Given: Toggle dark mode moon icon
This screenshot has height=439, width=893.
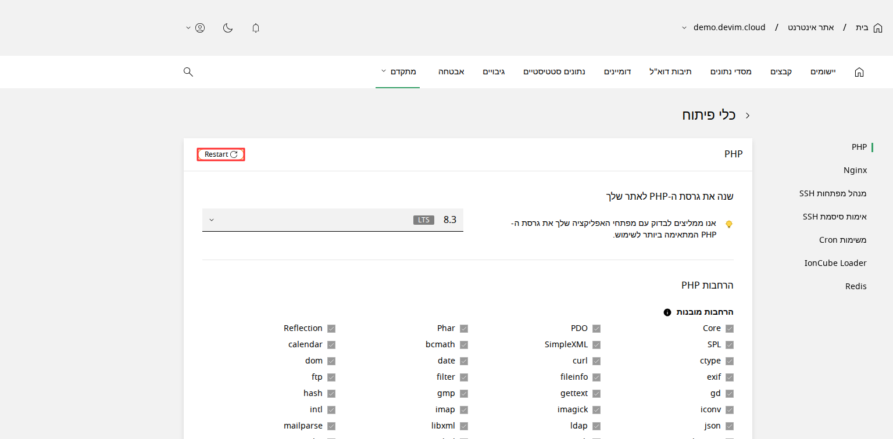Looking at the screenshot, I should 228,28.
